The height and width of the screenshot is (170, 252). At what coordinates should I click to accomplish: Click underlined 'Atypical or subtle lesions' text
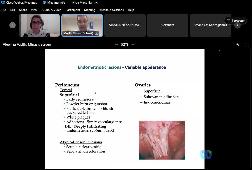tap(81, 142)
